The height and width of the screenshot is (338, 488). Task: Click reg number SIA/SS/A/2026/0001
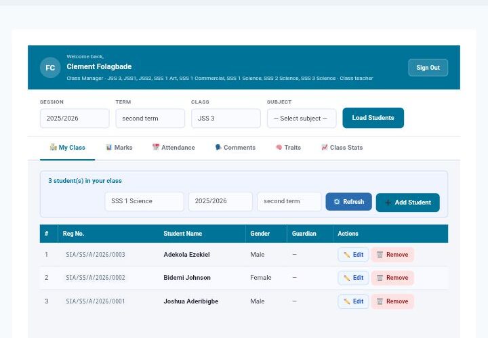pyautogui.click(x=96, y=301)
